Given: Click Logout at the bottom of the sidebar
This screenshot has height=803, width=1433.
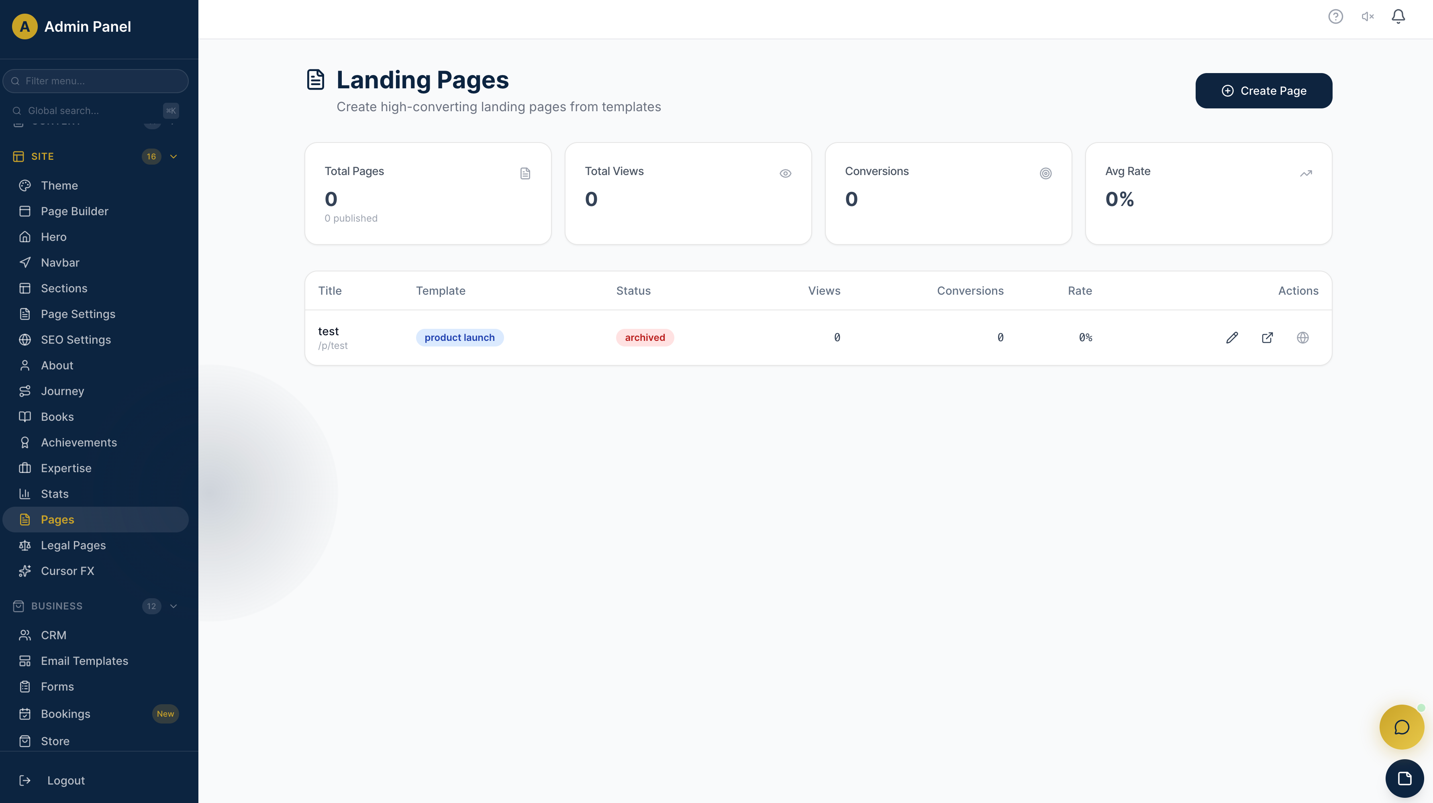Looking at the screenshot, I should click(x=66, y=780).
